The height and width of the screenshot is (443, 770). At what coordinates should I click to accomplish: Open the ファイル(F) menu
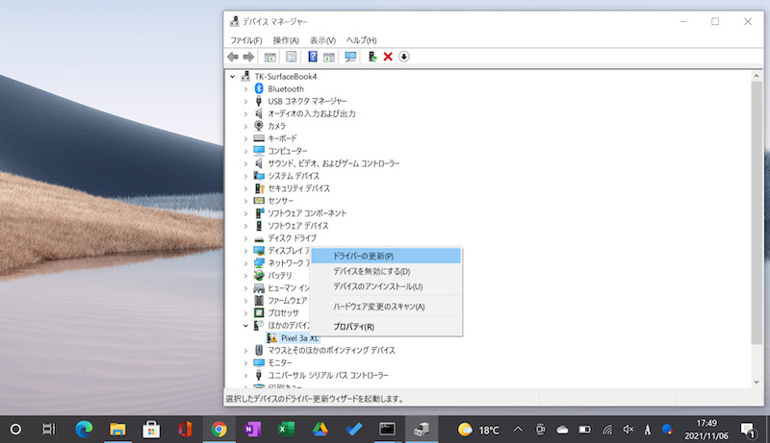tap(245, 40)
